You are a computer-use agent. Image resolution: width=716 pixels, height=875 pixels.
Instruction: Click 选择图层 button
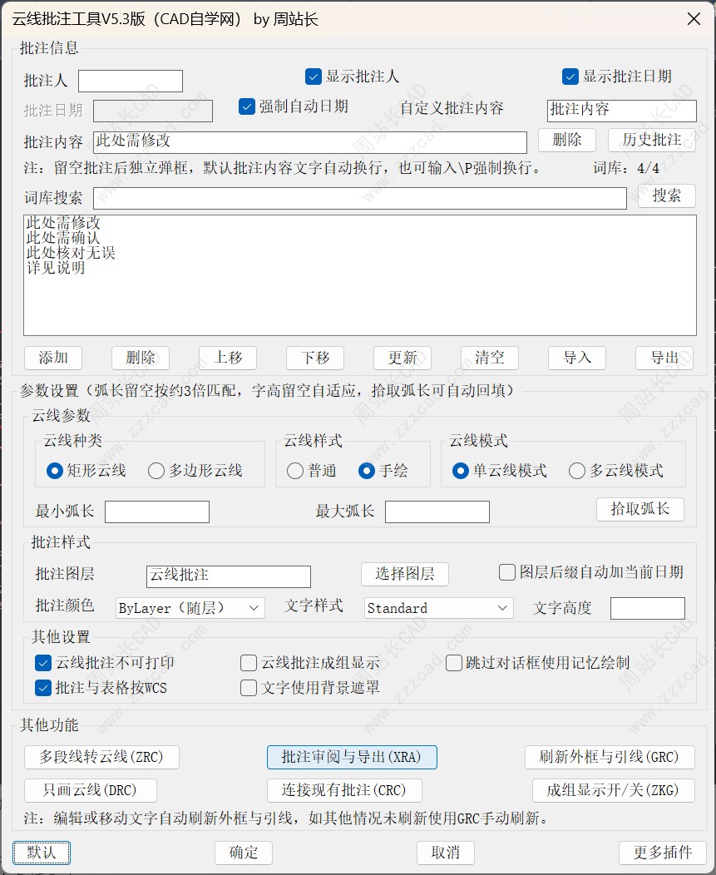(405, 574)
